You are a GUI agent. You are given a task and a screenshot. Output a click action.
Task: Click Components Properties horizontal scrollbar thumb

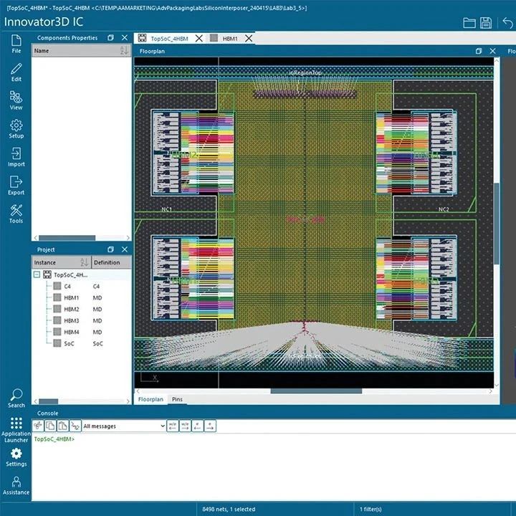pos(67,238)
